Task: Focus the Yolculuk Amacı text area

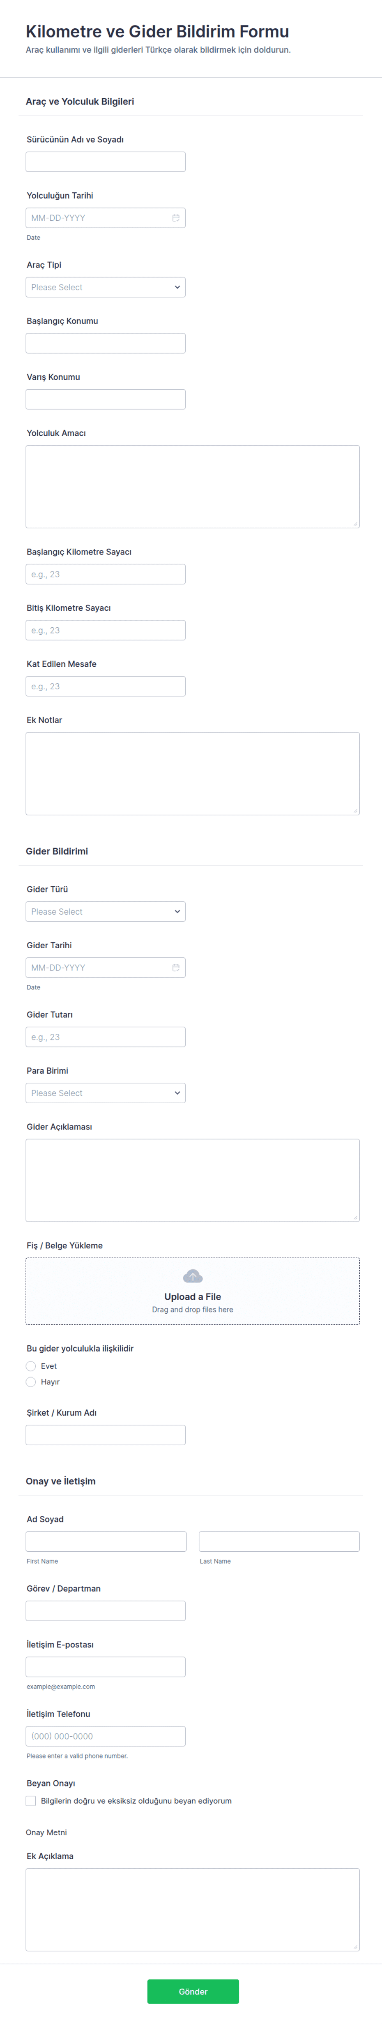Action: pos(192,486)
